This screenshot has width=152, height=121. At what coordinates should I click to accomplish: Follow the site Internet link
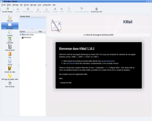pyautogui.click(x=71, y=63)
